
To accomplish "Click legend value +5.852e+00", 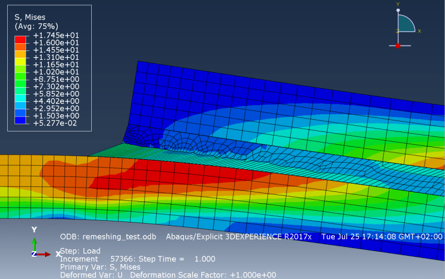I will [56, 94].
